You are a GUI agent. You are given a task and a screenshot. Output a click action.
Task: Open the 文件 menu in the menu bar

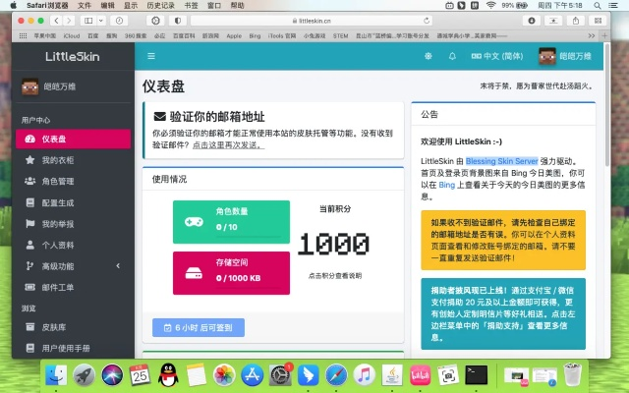tap(85, 5)
